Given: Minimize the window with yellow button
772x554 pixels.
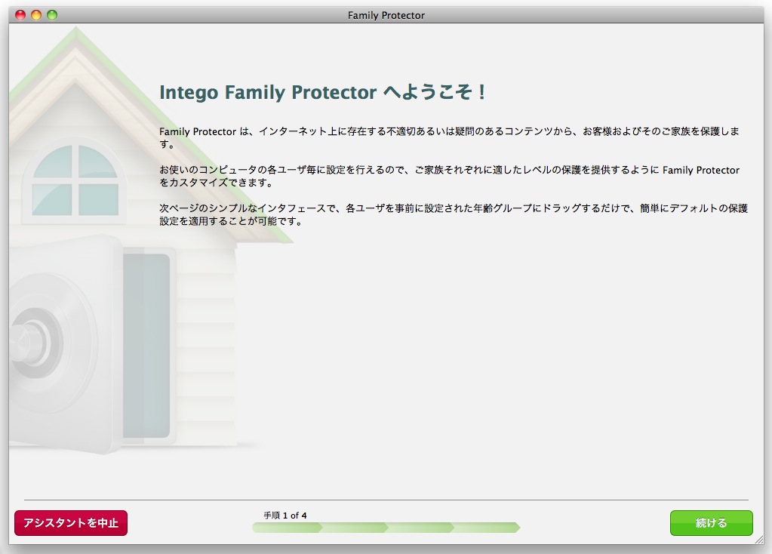Looking at the screenshot, I should pos(36,15).
